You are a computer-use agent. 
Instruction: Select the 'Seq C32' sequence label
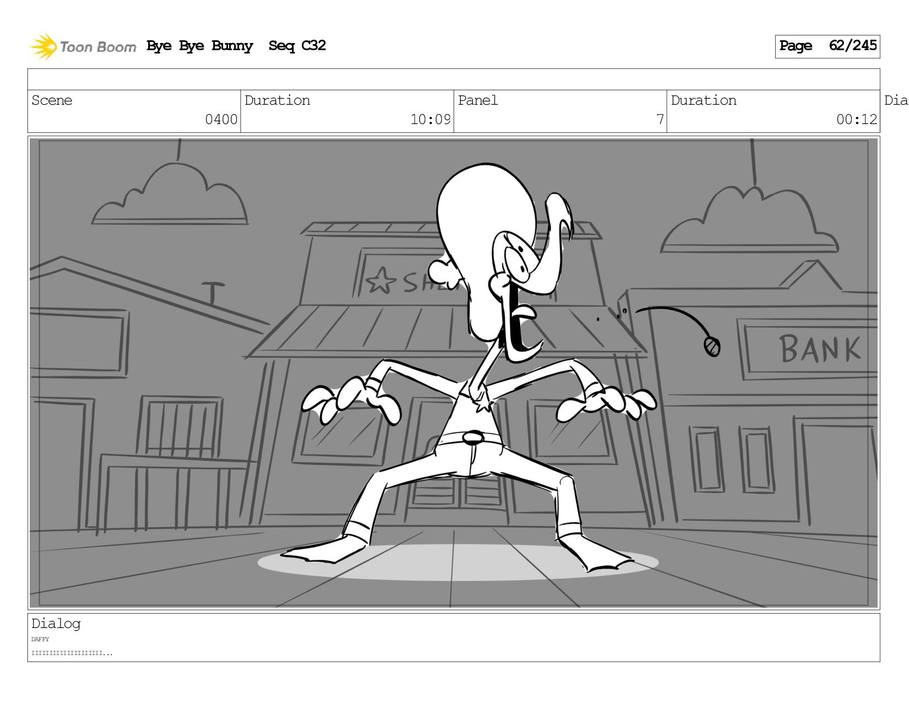click(x=297, y=46)
